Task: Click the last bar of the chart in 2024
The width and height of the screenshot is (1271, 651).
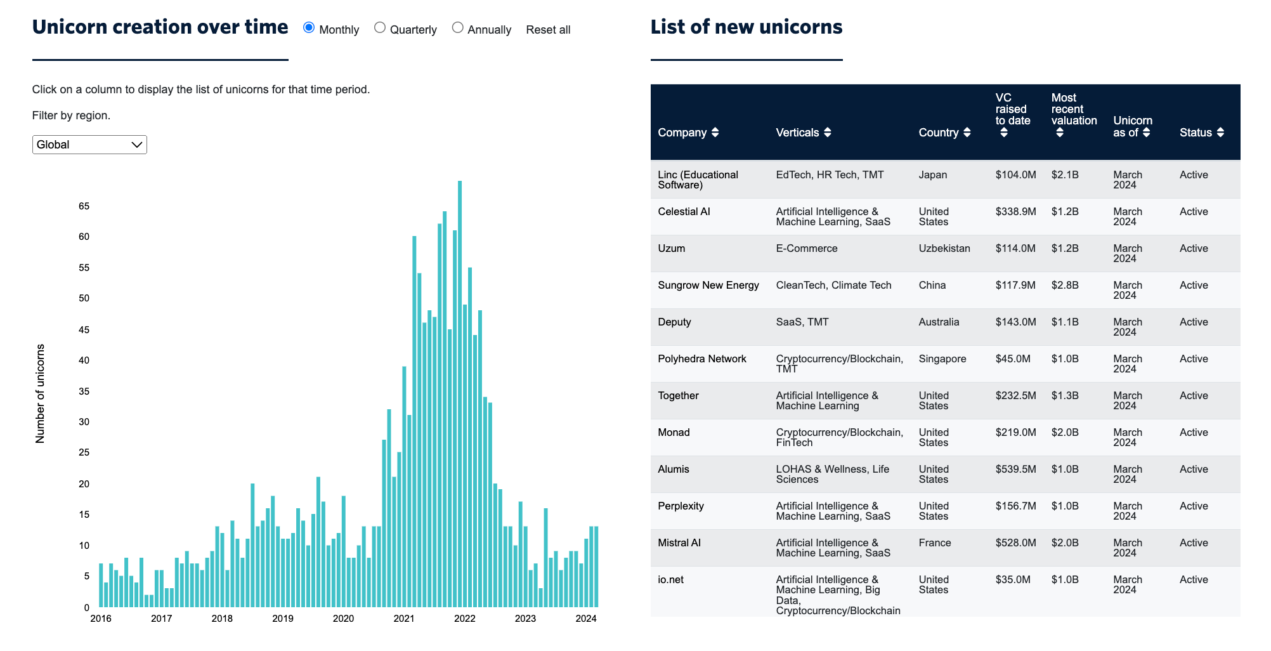Action: coord(596,567)
